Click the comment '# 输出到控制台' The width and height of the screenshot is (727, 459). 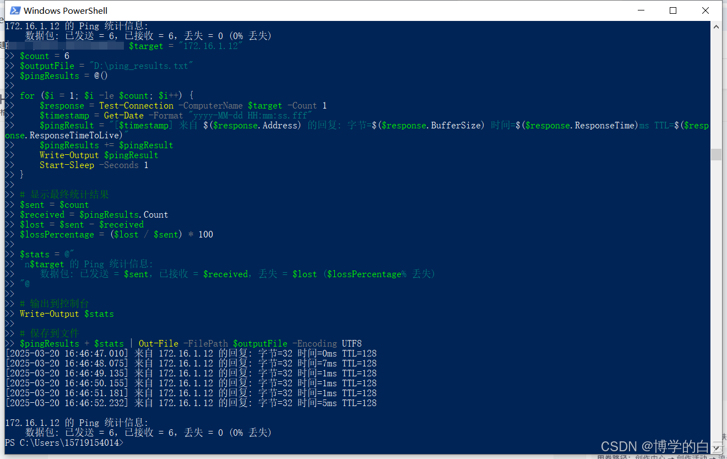(54, 304)
